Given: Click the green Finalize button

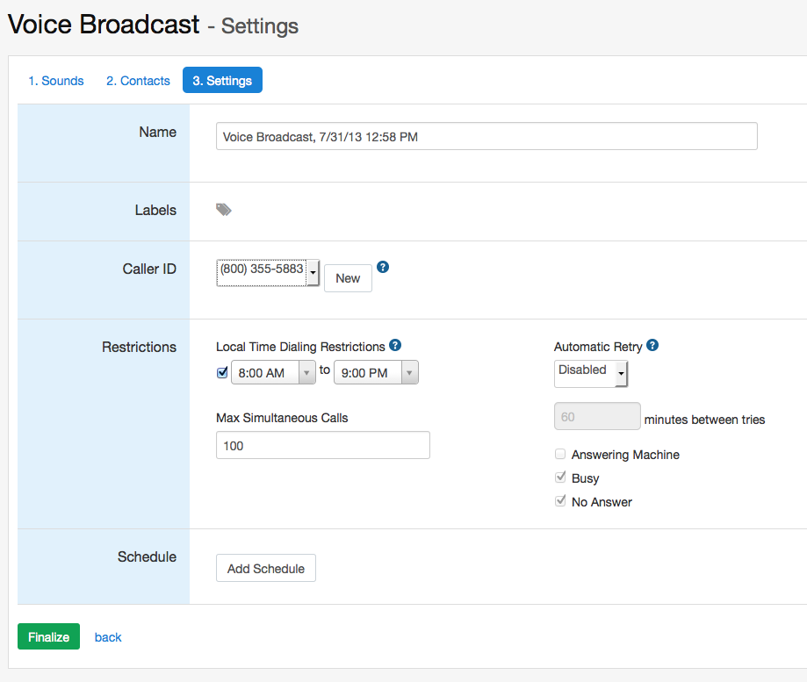Looking at the screenshot, I should click(x=49, y=636).
